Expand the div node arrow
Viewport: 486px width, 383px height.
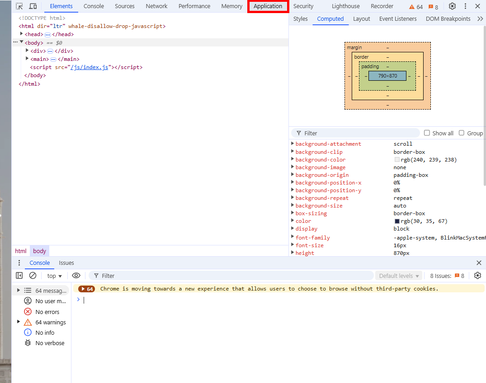[x=27, y=51]
